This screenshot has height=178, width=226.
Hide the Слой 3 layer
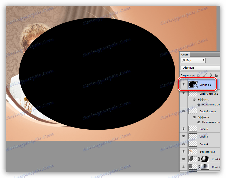pos(183,159)
